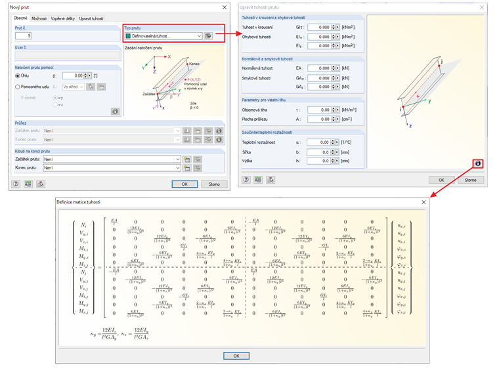Screen dimensions: 499x380
Task: Click the Teplotní roztažnost α field
Action: click(x=319, y=142)
